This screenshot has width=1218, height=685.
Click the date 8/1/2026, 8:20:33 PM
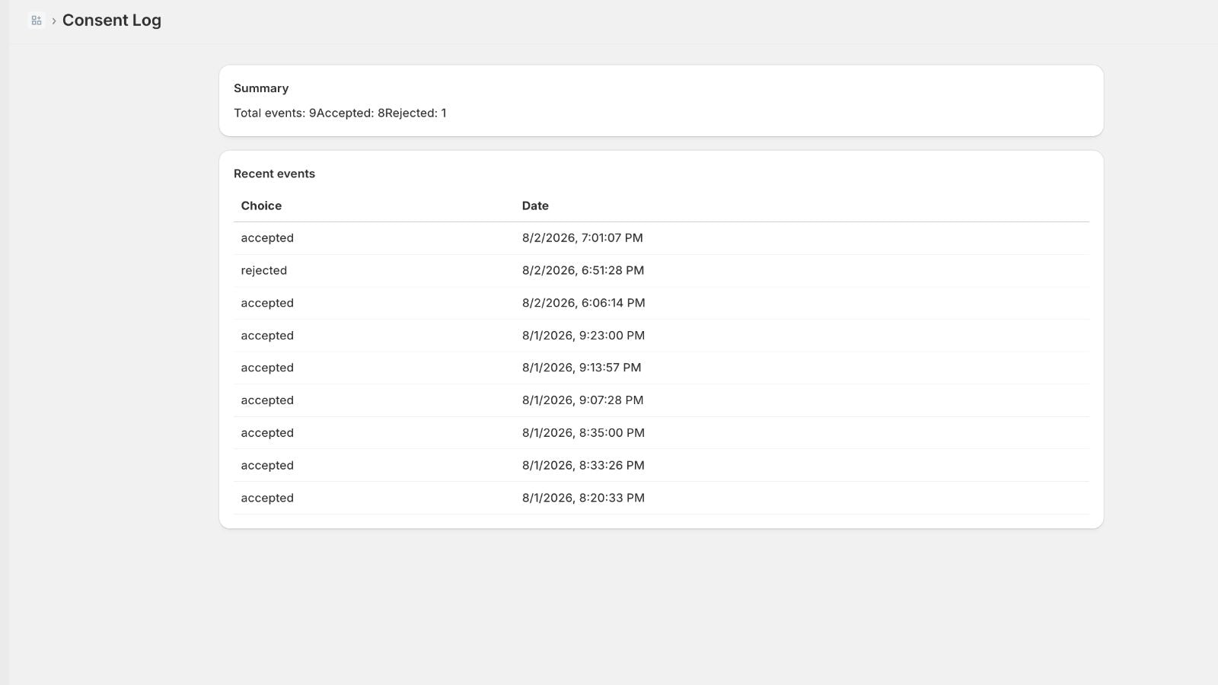583,498
